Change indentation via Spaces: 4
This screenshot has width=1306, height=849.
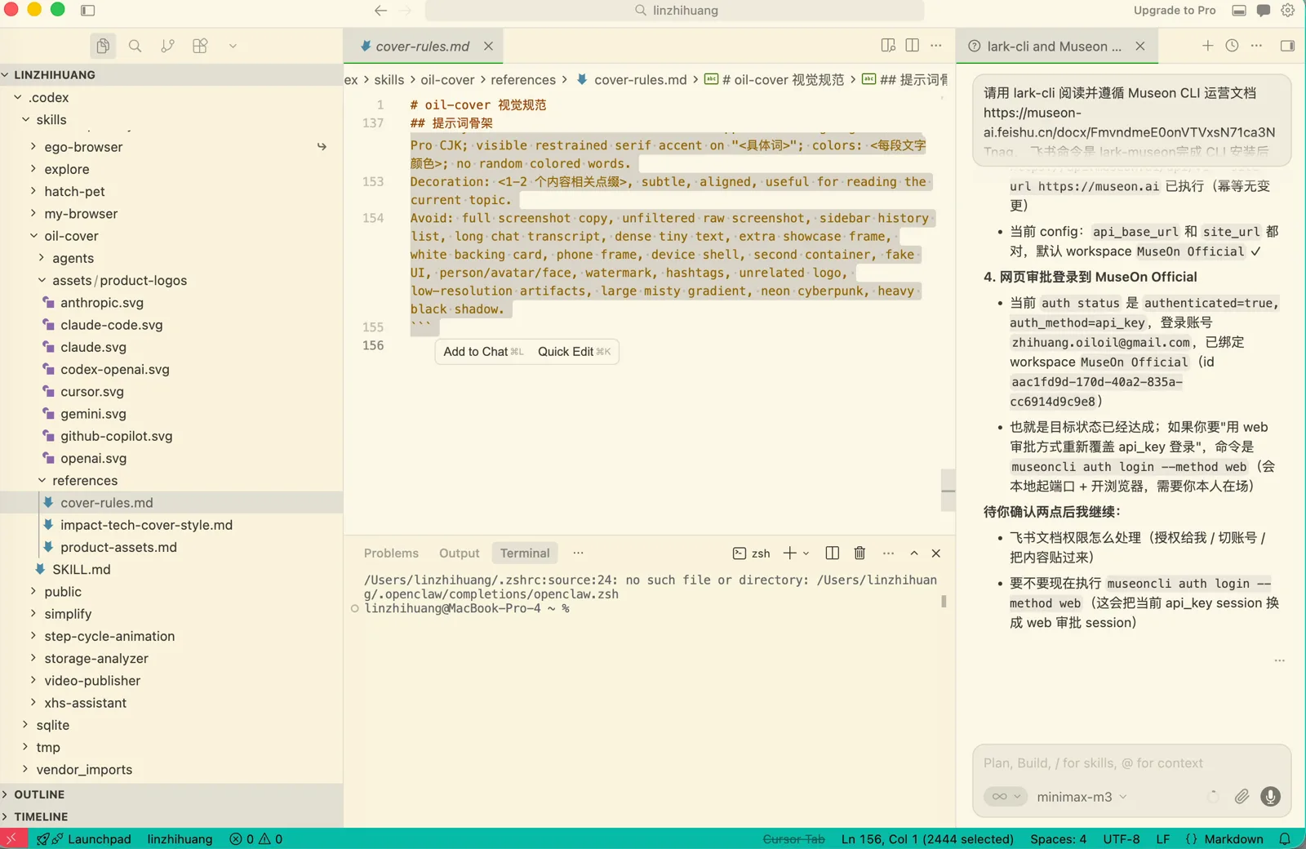[x=1058, y=839]
